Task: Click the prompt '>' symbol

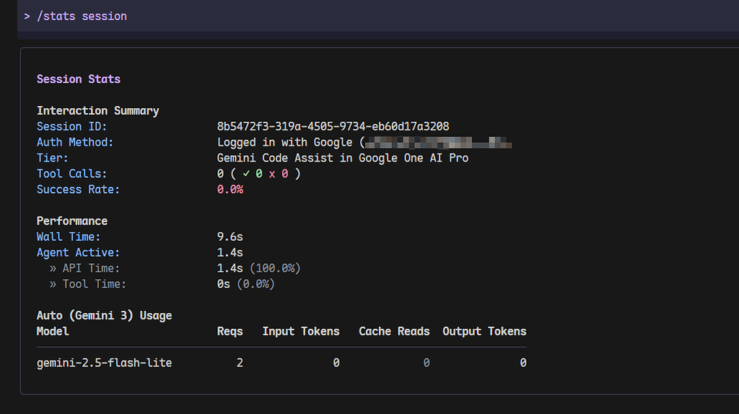Action: [27, 17]
